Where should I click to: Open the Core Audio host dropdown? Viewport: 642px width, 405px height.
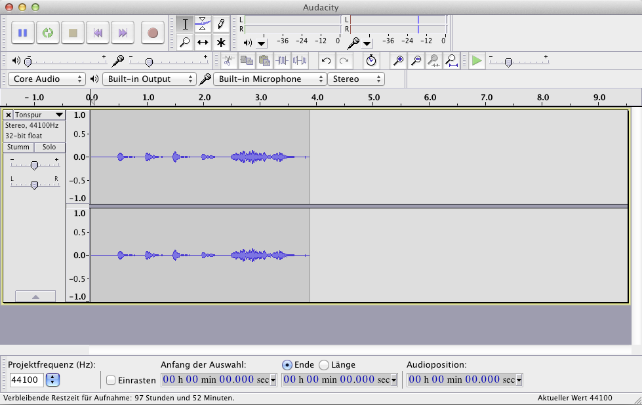pos(47,79)
